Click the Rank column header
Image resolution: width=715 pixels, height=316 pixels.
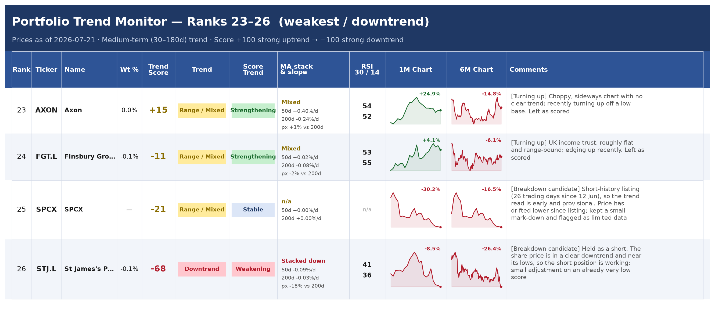pos(21,69)
